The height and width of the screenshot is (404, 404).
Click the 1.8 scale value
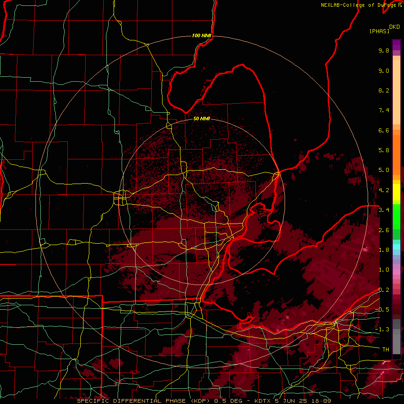tap(384, 250)
